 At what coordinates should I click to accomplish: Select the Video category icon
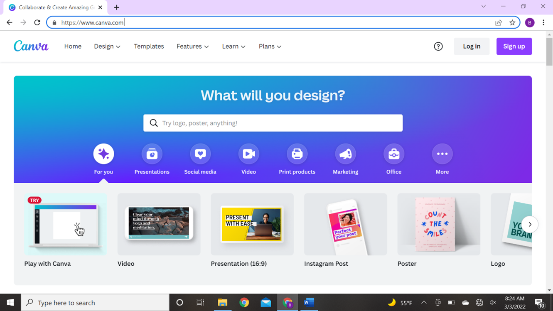click(248, 154)
